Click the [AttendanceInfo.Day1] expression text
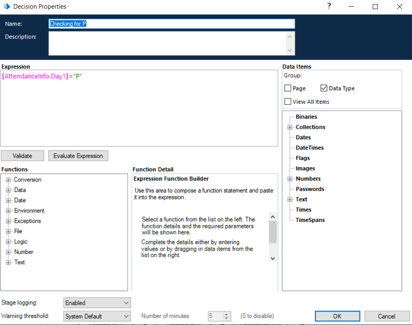412x325 pixels. (x=35, y=76)
